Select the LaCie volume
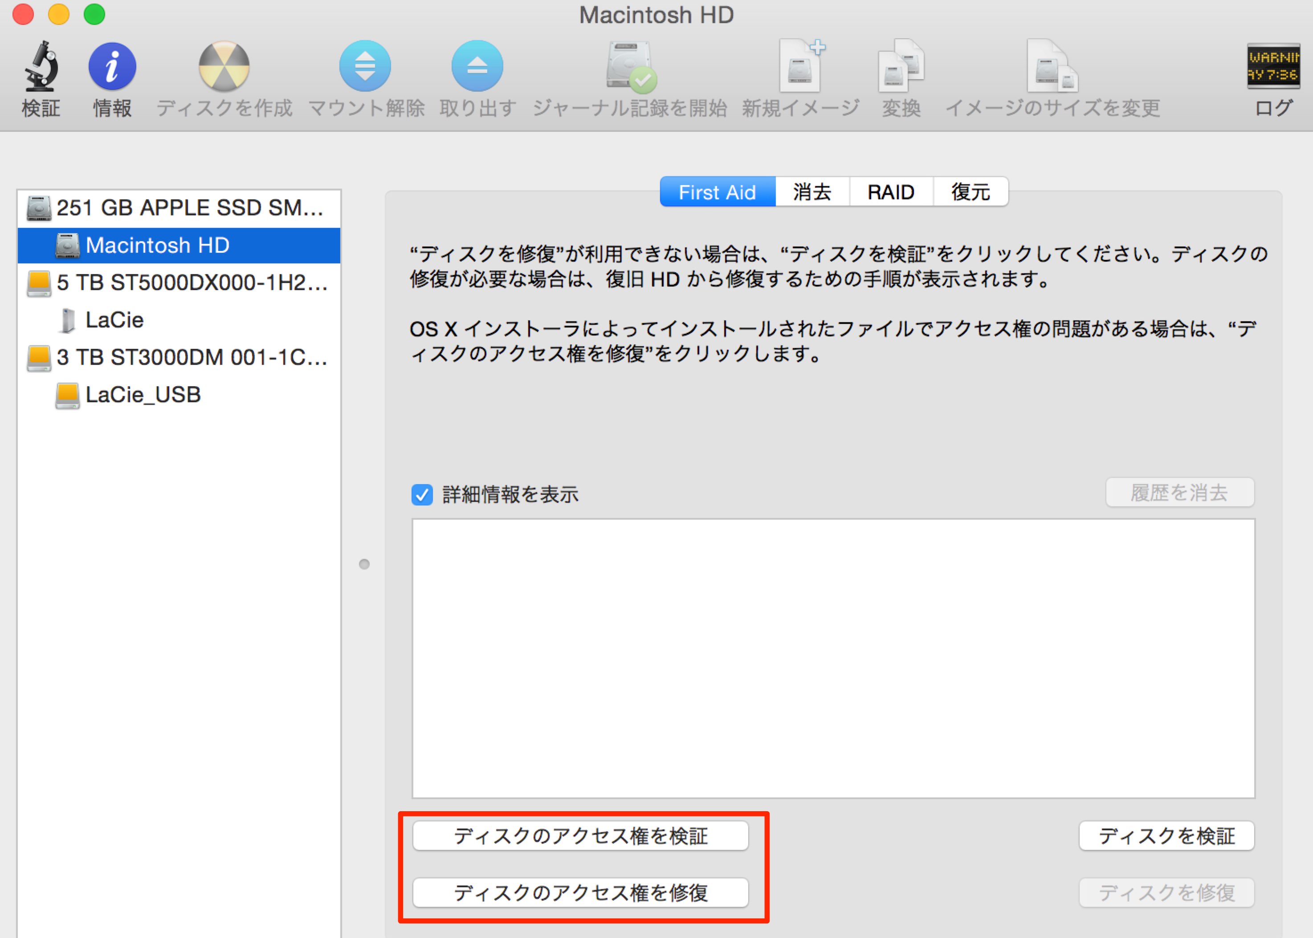This screenshot has width=1313, height=938. 179,320
